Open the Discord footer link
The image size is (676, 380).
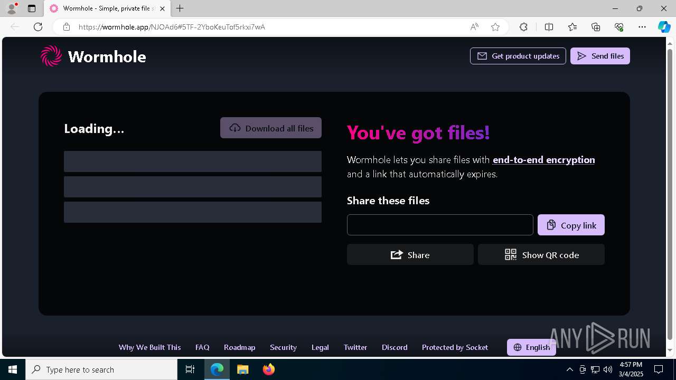pos(395,347)
